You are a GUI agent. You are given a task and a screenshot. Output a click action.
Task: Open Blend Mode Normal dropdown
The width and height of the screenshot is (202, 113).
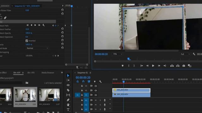pos(37,48)
